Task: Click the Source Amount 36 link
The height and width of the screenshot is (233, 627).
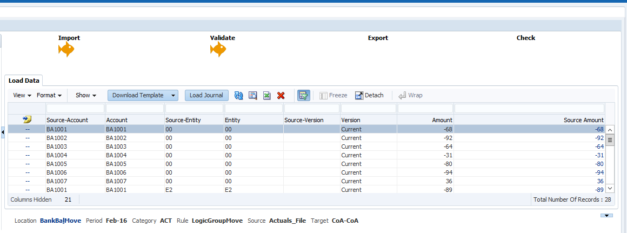Action: click(601, 181)
